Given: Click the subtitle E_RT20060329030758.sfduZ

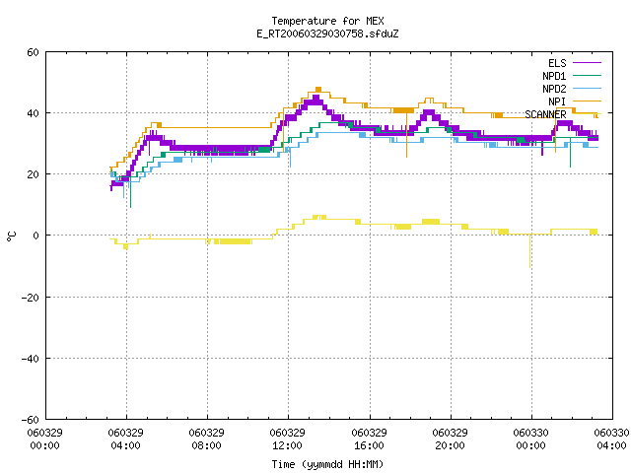Looking at the screenshot, I should [327, 34].
